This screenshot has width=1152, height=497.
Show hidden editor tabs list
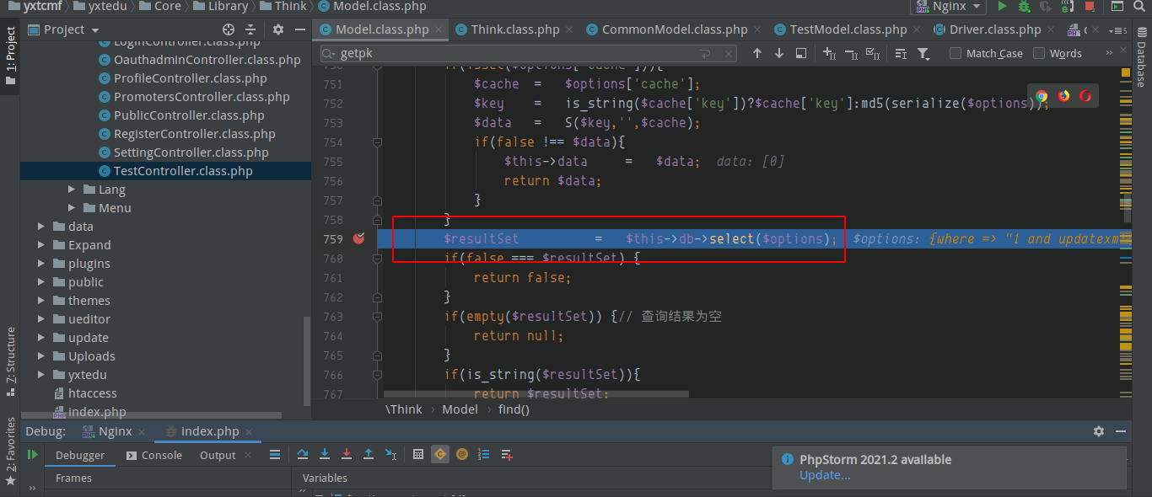pyautogui.click(x=1117, y=29)
